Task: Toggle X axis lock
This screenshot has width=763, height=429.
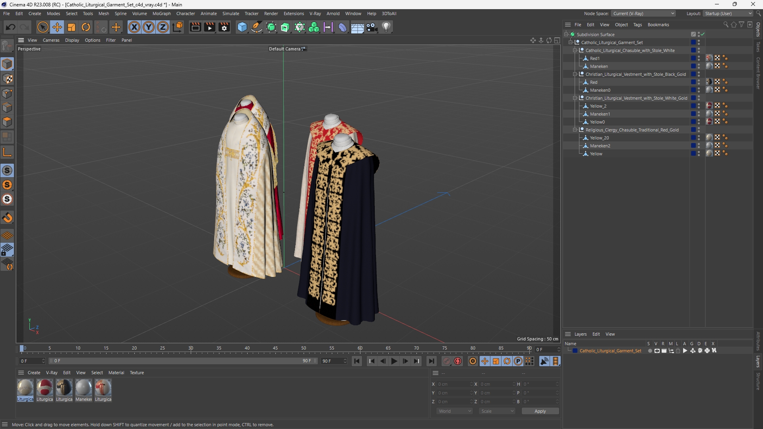Action: coord(134,27)
